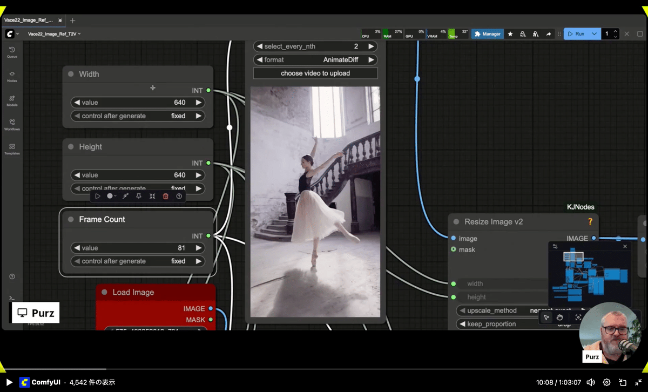Click the Manager button

pos(487,34)
